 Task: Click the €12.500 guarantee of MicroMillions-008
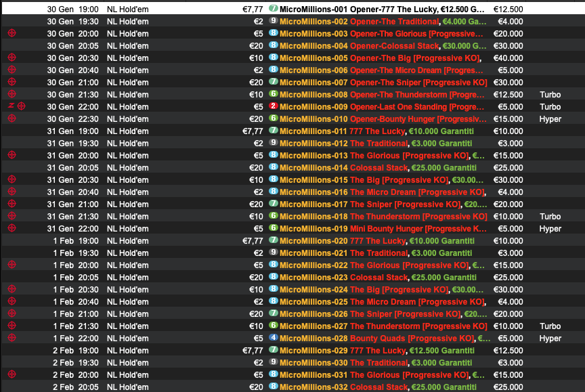[508, 95]
